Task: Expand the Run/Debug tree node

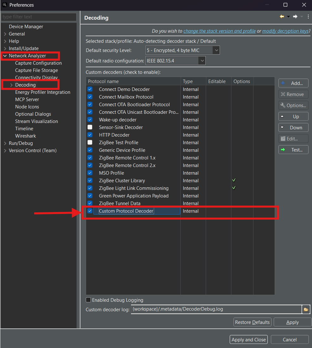Action: point(5,143)
